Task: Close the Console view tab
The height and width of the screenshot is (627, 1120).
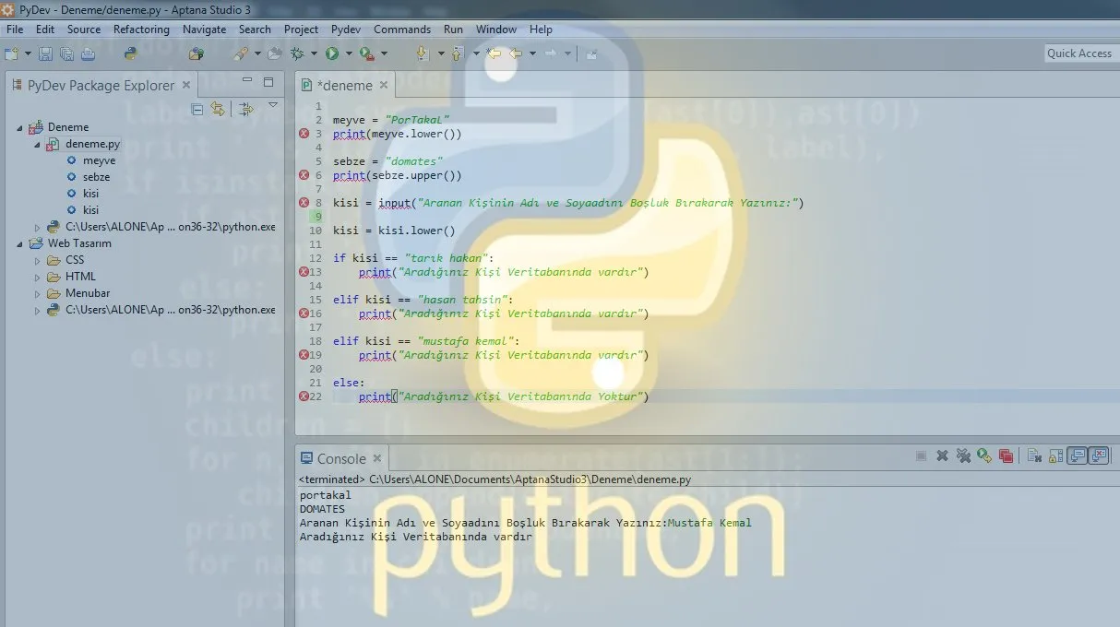Action: tap(377, 458)
